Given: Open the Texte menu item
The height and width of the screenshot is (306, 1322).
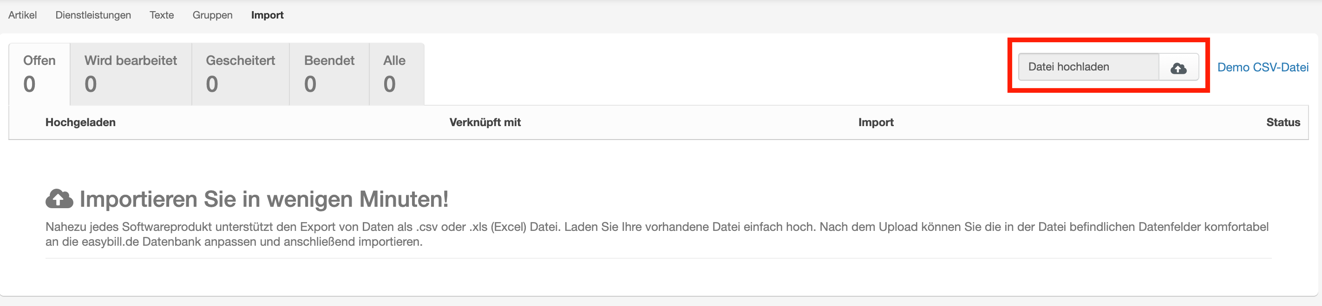Looking at the screenshot, I should pyautogui.click(x=162, y=15).
